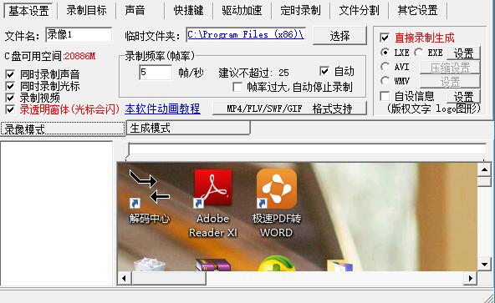Open the 声音 tab
The width and height of the screenshot is (495, 303).
click(x=135, y=10)
